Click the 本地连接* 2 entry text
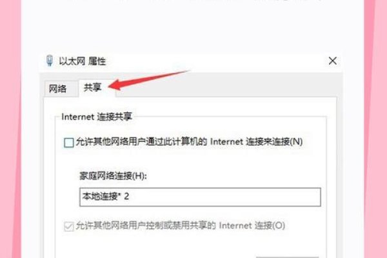This screenshot has height=258, width=387. 106,197
